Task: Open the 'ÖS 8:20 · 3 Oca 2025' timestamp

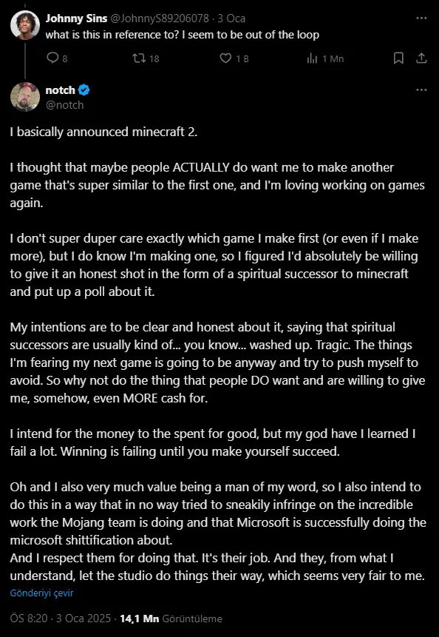Action: click(61, 619)
